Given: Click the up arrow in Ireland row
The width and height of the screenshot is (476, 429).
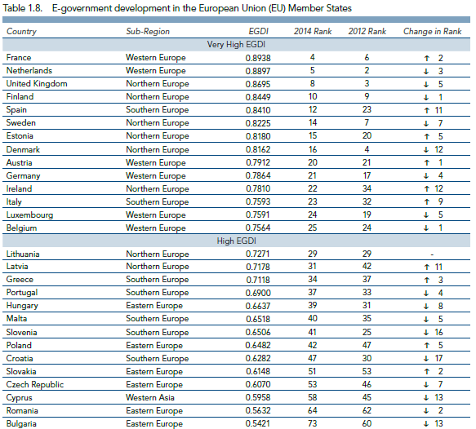Looking at the screenshot, I should (426, 189).
